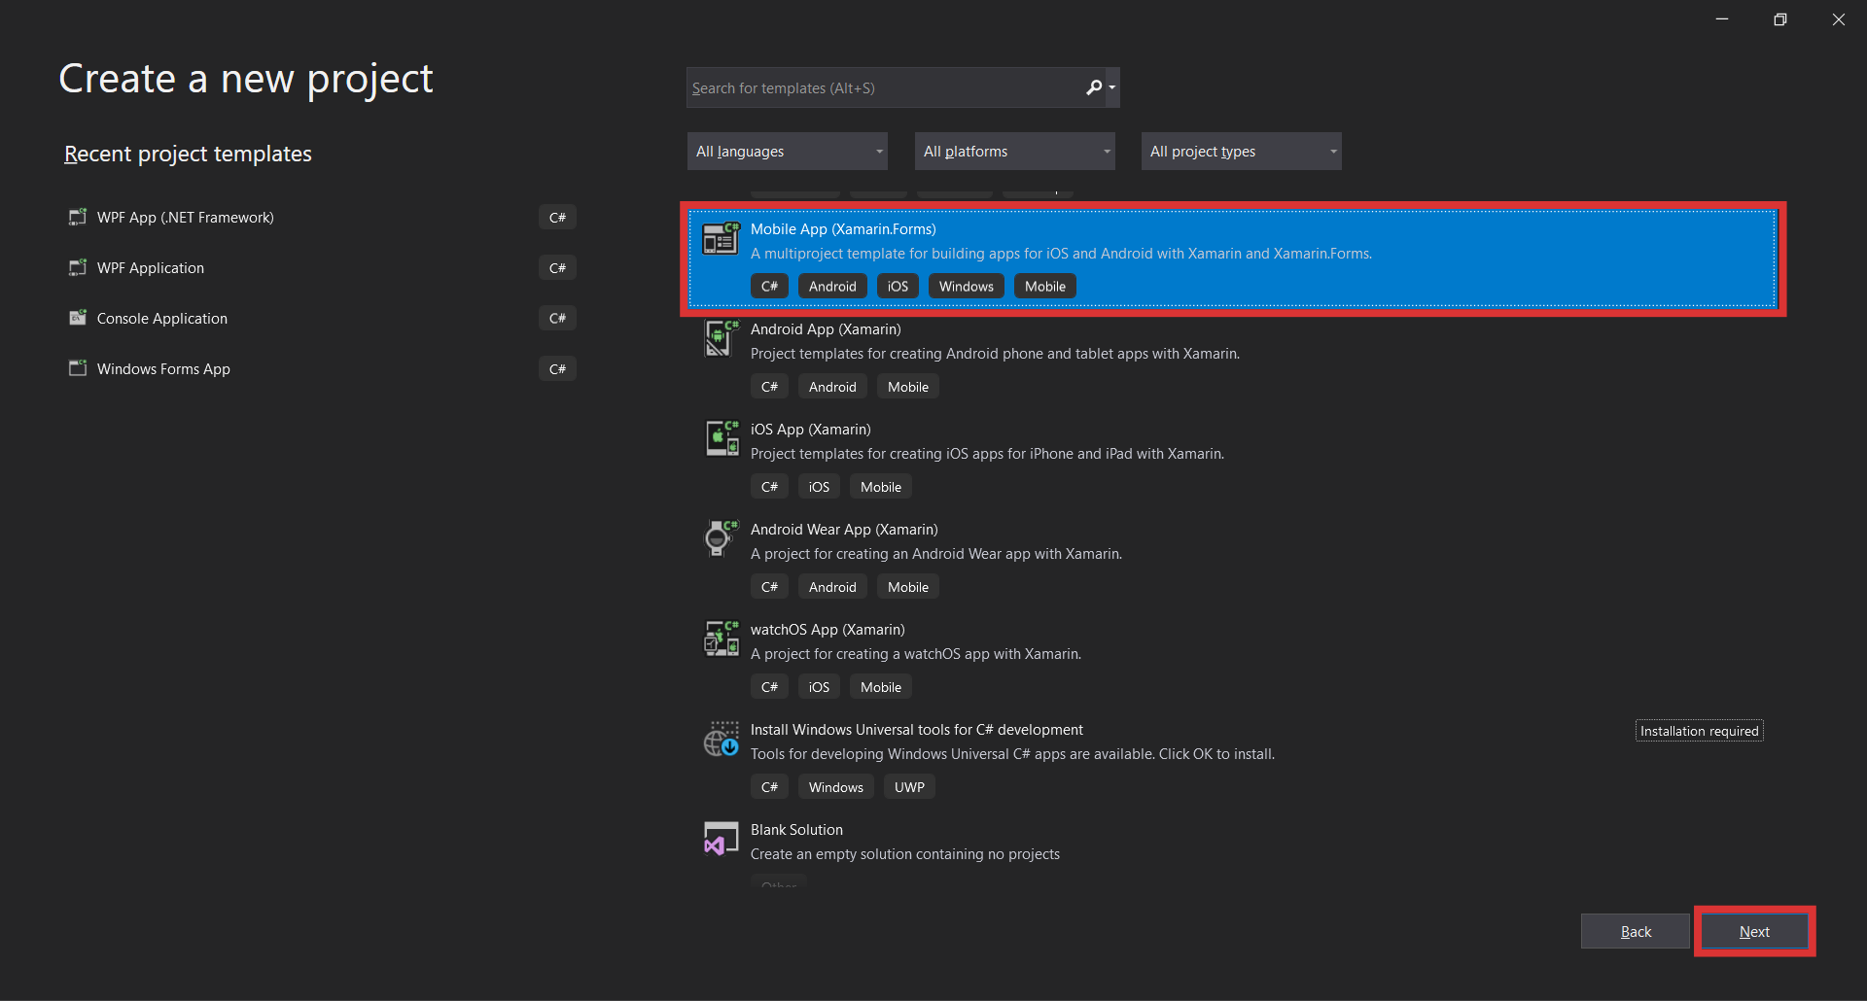Screen dimensions: 1867x1001
Task: Click the Mobile tag on iOS App (Xamarin)
Action: point(881,487)
